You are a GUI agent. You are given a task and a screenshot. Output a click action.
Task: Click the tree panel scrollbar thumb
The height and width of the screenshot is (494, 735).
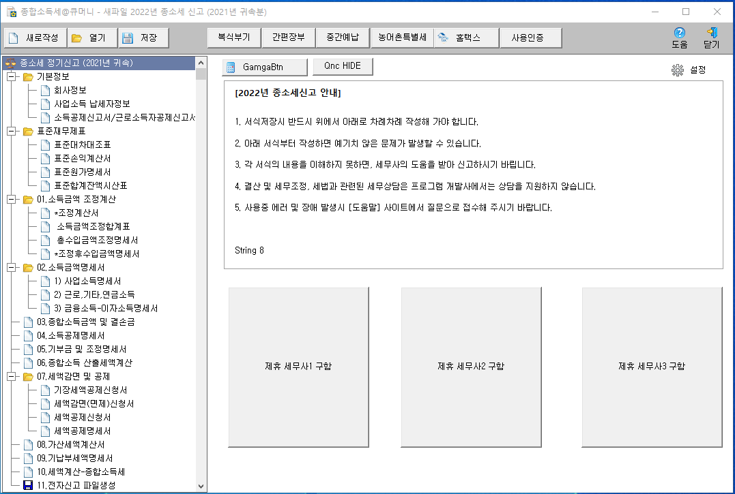(201, 74)
